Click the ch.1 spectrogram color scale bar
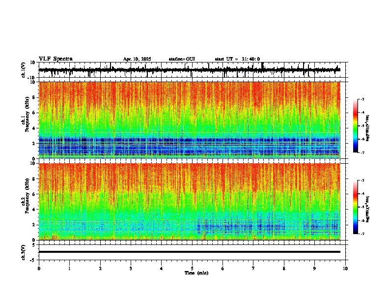Image resolution: width=389 pixels, height=301 pixels. 356,126
